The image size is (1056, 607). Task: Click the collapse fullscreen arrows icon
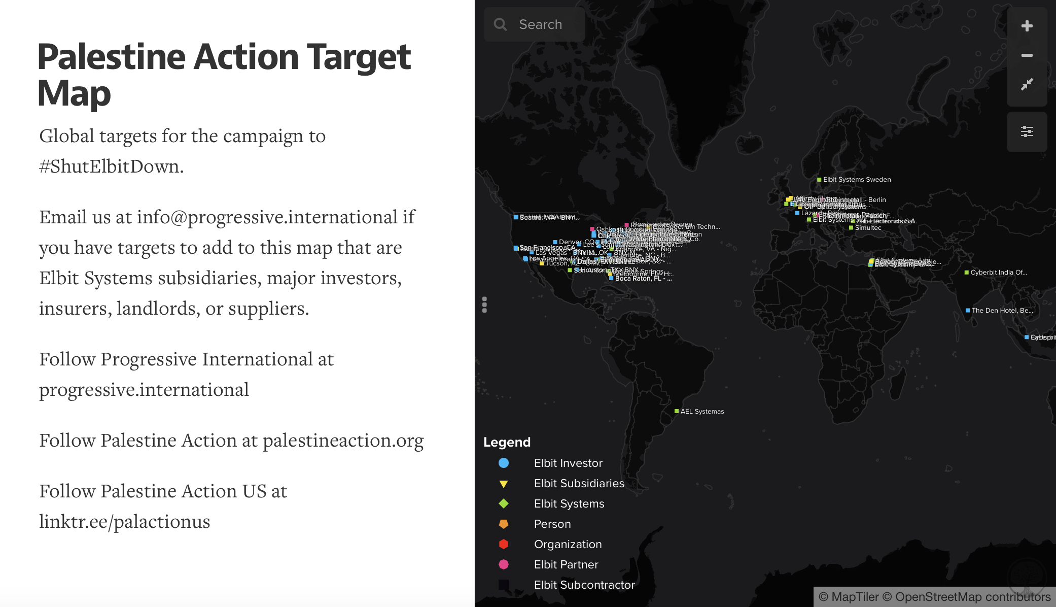(x=1027, y=84)
